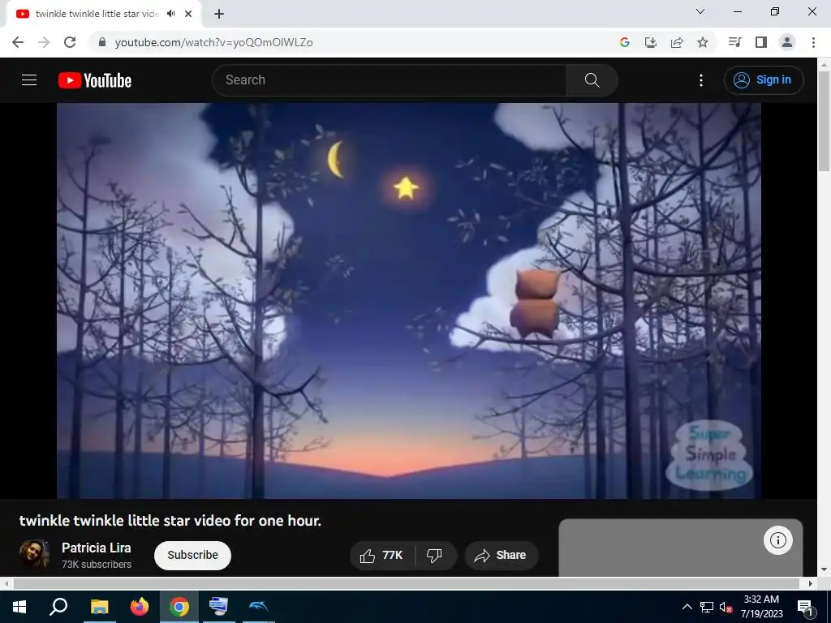Open the Patricia Lira channel name link
This screenshot has width=831, height=623.
[97, 548]
